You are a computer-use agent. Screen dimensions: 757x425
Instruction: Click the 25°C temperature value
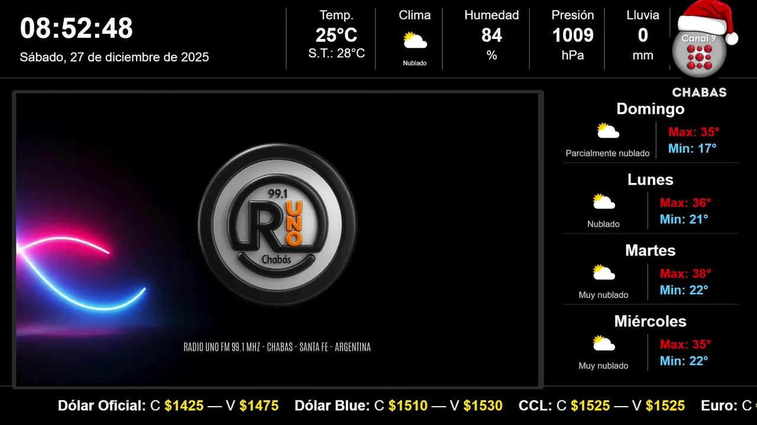point(337,35)
